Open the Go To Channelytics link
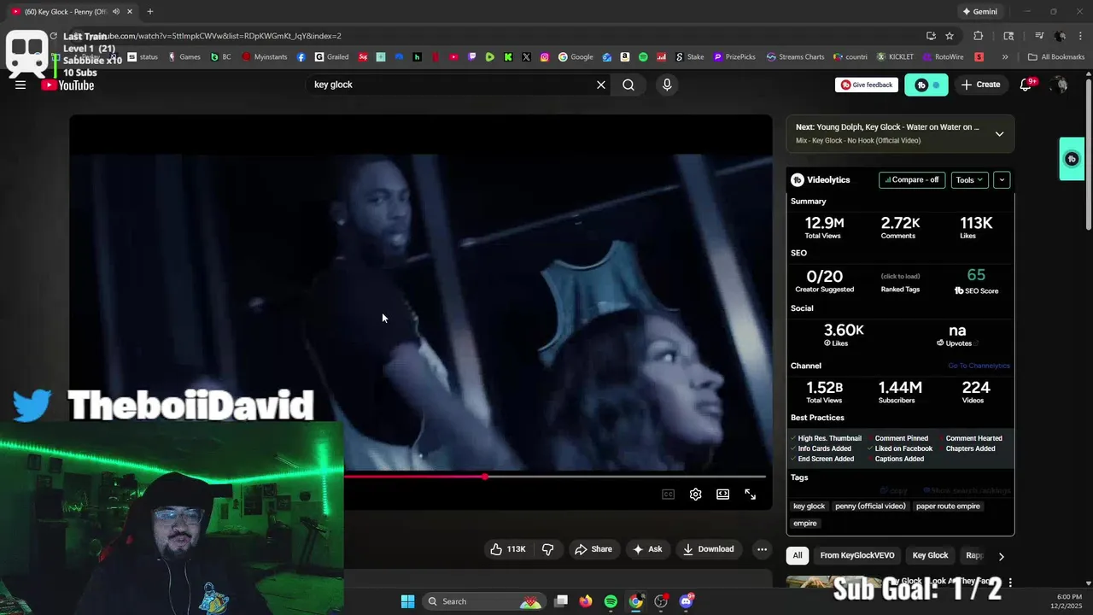Screen dimensions: 1093x615 point(979,366)
